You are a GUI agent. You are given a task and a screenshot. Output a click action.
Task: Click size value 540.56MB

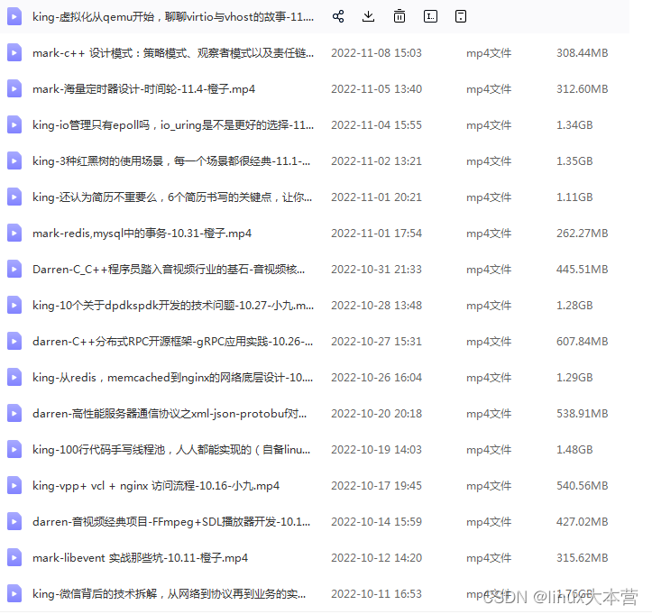(583, 486)
